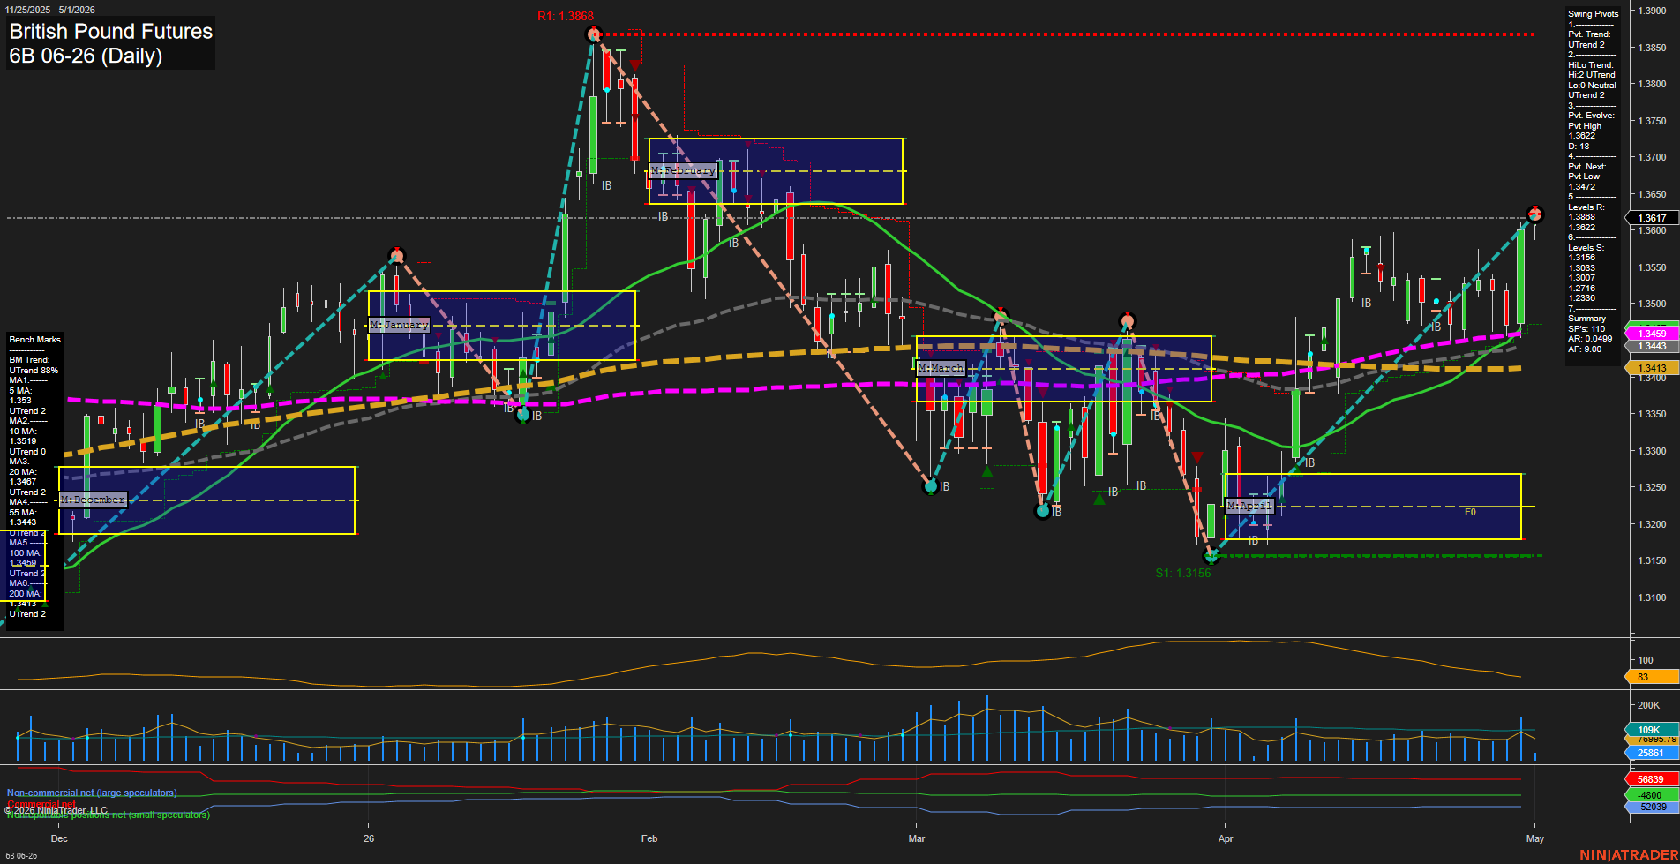The height and width of the screenshot is (864, 1680).
Task: Click the green -4800 COT value tag
Action: [x=1652, y=795]
